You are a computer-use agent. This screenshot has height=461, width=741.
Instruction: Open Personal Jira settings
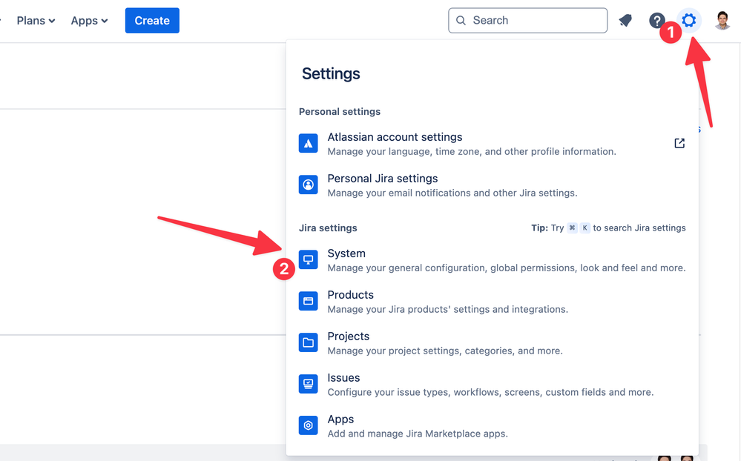pyautogui.click(x=492, y=185)
